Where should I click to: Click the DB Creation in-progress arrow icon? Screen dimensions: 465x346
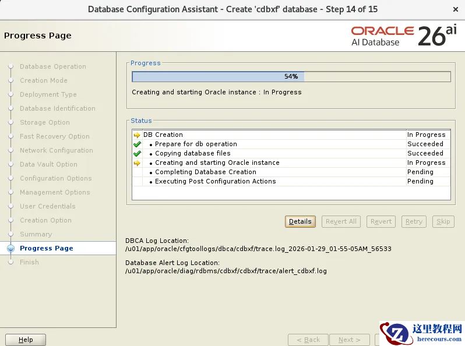click(137, 135)
